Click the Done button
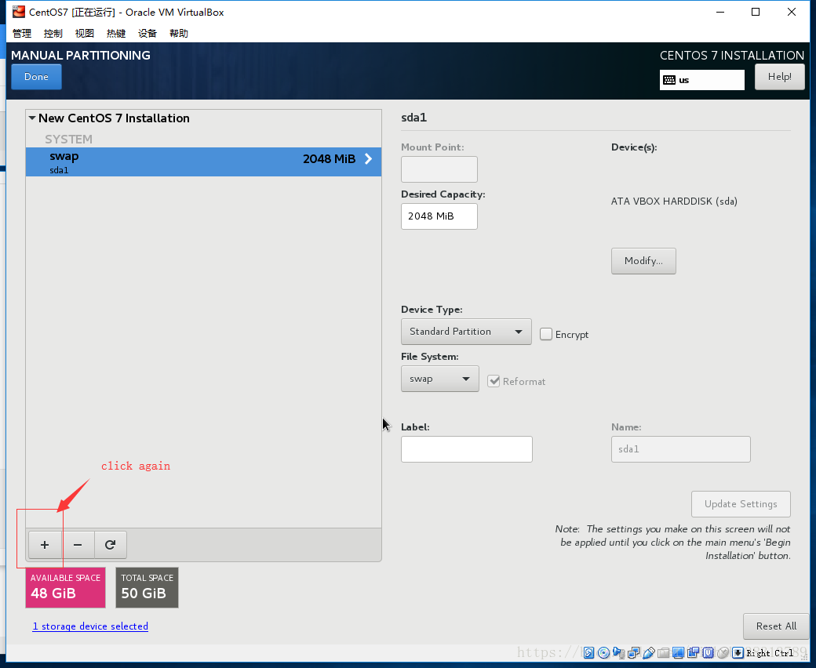The height and width of the screenshot is (668, 816). click(36, 77)
